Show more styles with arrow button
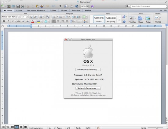The image size is (168, 129). point(119,19)
